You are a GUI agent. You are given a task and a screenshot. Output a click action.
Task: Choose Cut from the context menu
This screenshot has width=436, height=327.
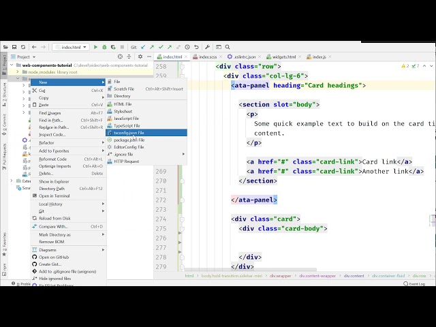[68, 91]
